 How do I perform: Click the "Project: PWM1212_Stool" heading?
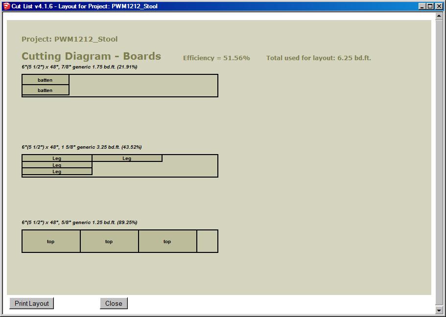coord(70,39)
